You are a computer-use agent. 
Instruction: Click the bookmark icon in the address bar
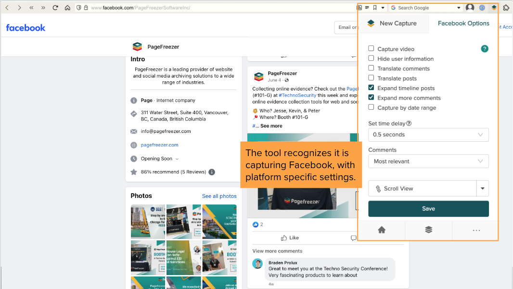click(375, 8)
